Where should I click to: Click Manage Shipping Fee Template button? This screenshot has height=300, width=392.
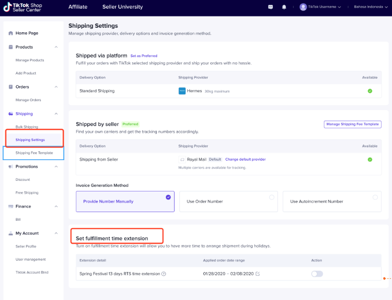pyautogui.click(x=353, y=124)
